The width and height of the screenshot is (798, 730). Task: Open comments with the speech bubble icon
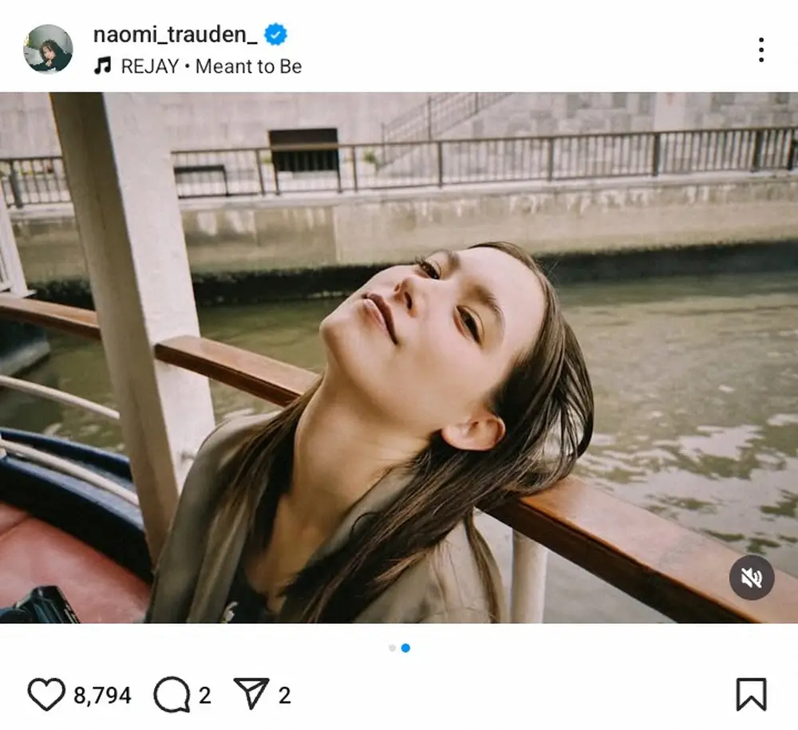(172, 695)
